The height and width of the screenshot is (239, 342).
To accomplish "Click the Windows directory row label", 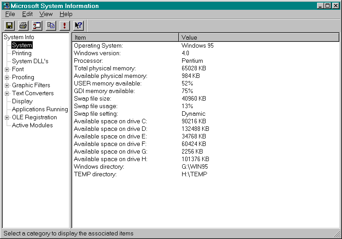I will click(99, 166).
